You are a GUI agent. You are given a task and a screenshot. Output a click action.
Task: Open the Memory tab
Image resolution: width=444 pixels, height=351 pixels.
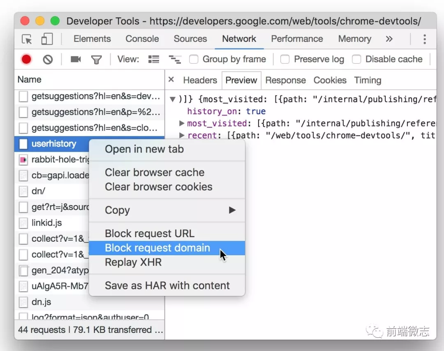click(x=354, y=39)
